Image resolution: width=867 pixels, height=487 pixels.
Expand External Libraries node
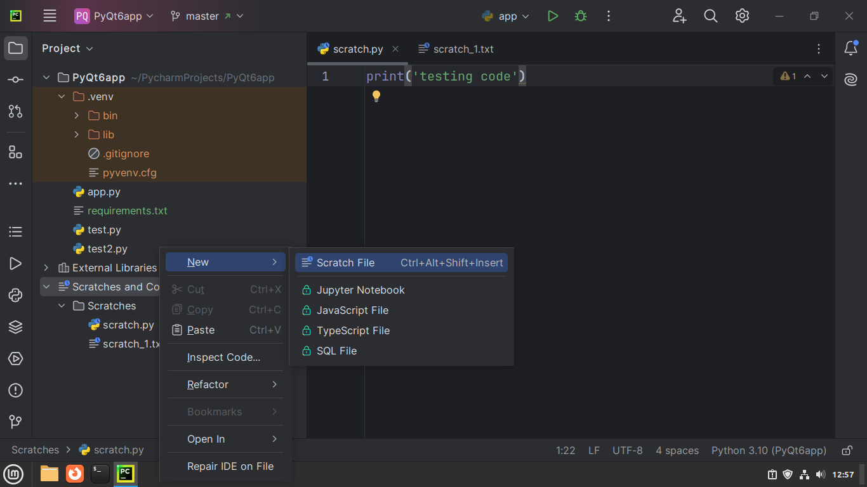coord(46,268)
